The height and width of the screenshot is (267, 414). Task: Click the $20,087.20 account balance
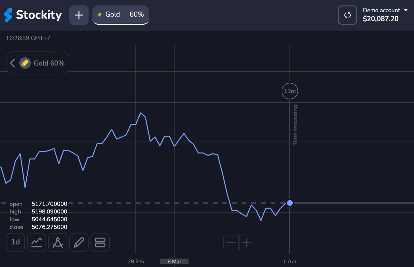point(381,19)
